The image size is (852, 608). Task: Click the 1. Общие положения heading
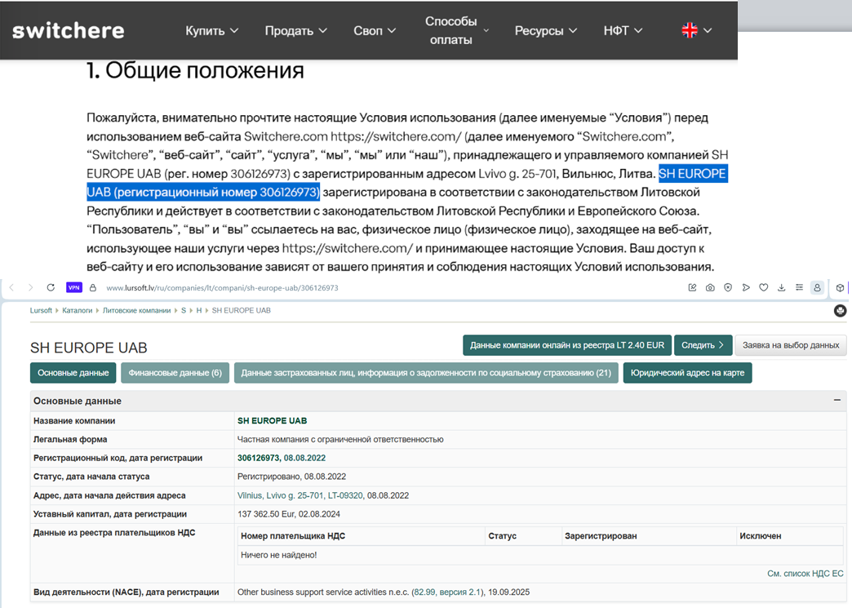pyautogui.click(x=195, y=70)
